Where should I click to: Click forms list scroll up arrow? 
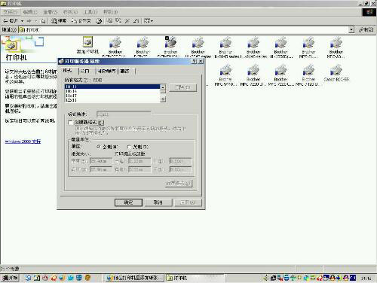163,87
